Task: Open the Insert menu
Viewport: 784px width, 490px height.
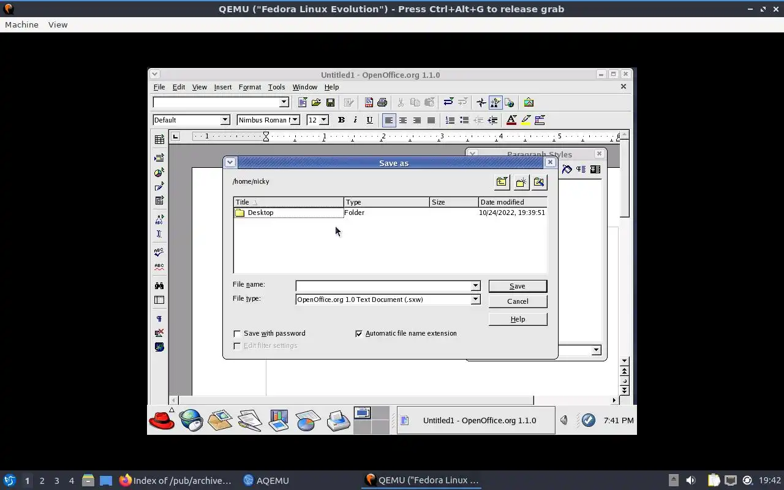Action: point(223,87)
